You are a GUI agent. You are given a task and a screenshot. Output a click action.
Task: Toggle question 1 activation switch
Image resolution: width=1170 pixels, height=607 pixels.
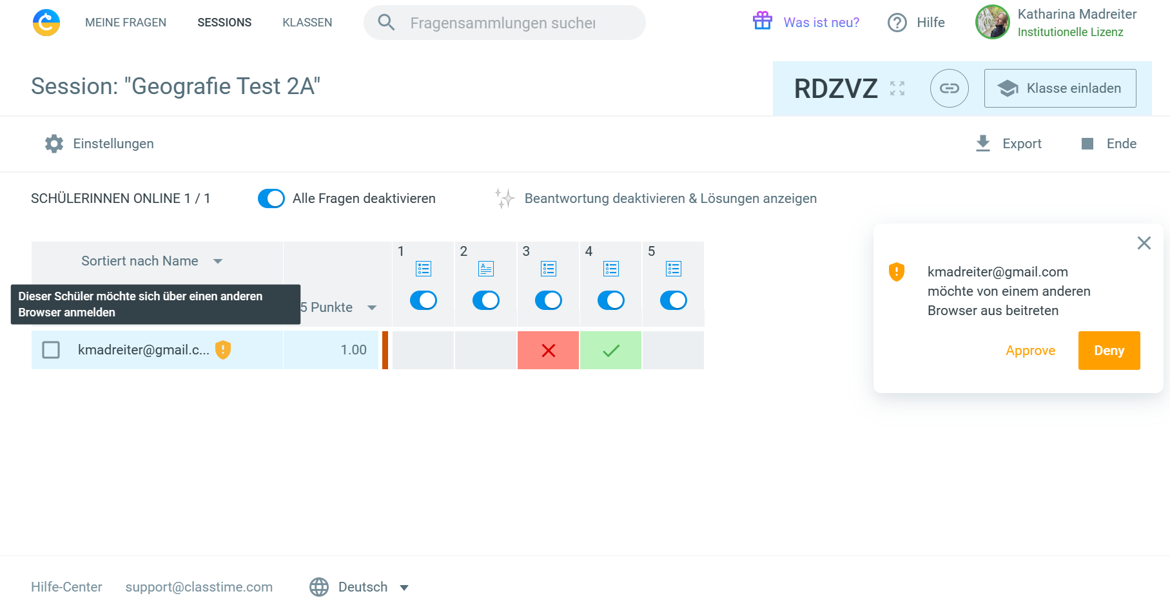(x=424, y=300)
